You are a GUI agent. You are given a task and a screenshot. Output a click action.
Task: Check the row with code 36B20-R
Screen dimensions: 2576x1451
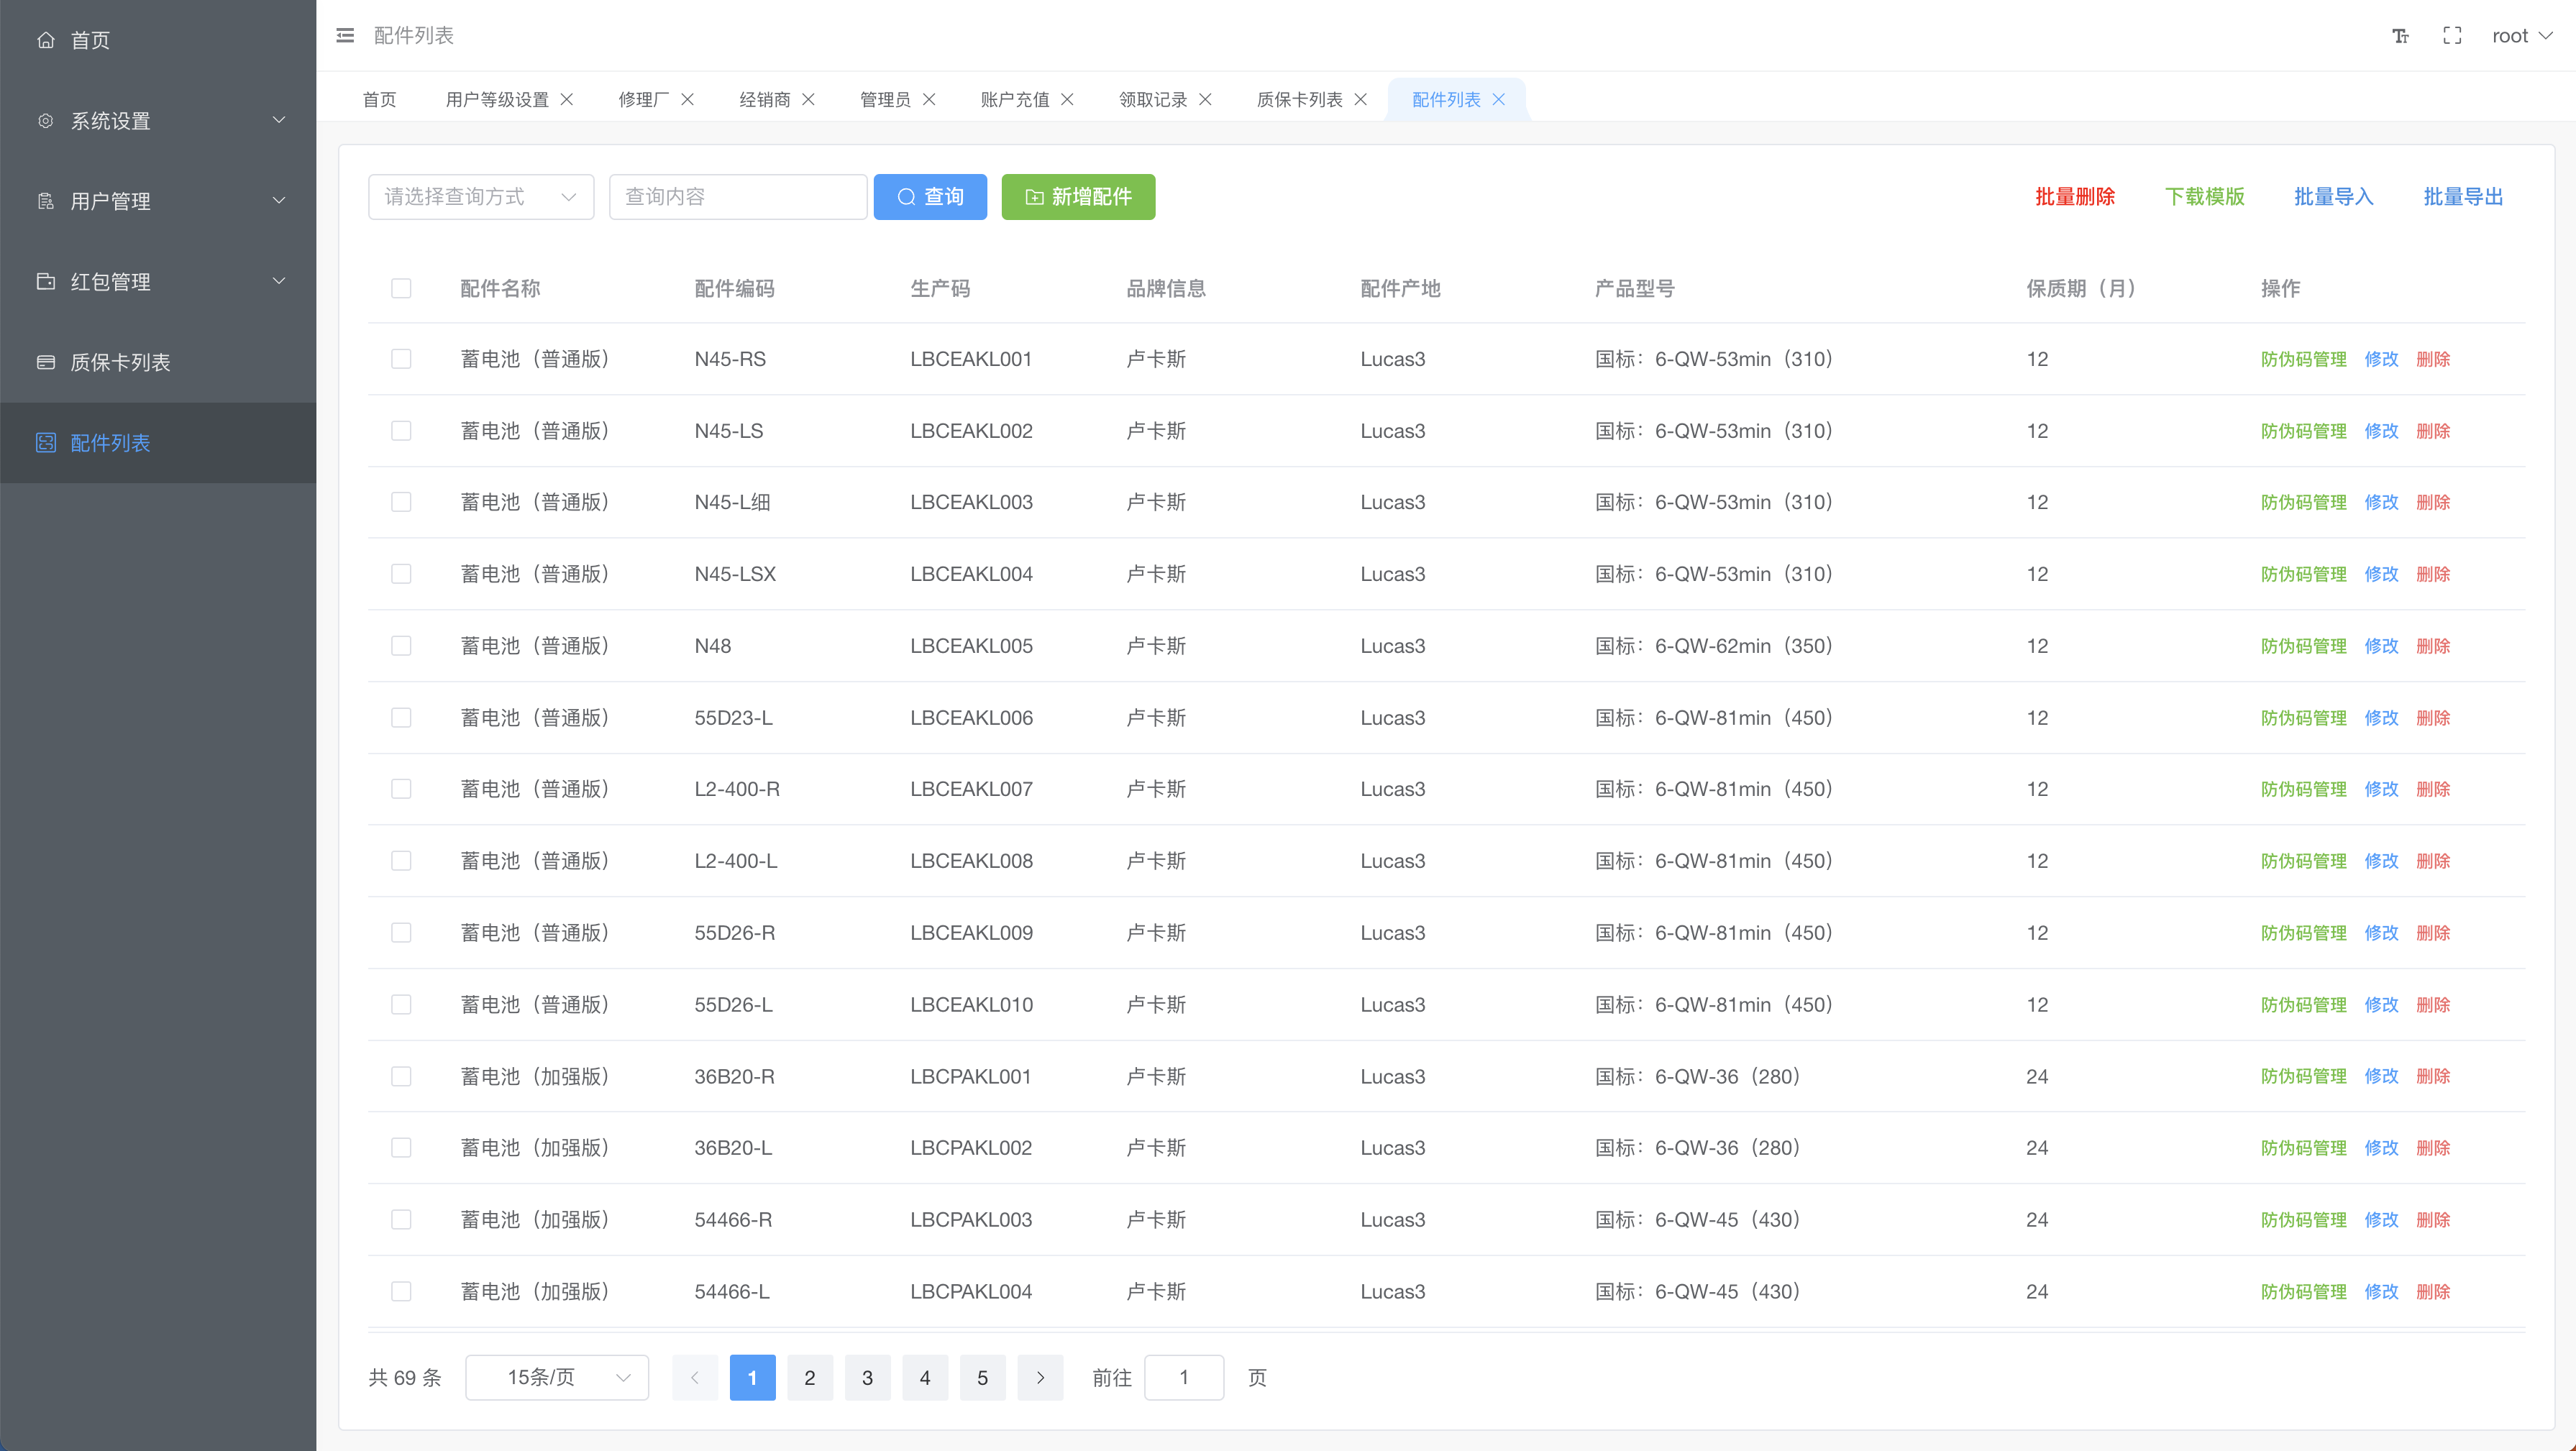(x=401, y=1076)
